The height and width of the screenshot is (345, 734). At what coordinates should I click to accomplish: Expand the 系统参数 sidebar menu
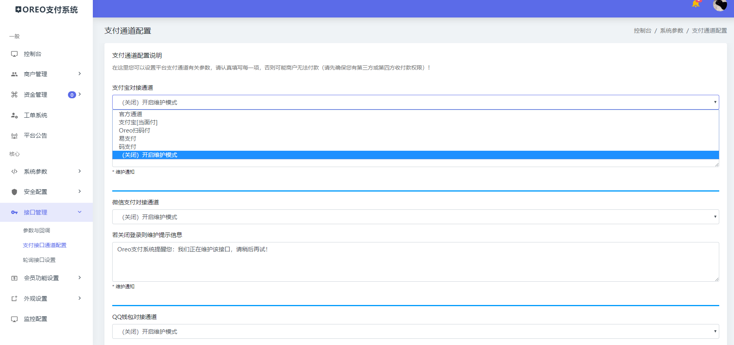point(46,171)
